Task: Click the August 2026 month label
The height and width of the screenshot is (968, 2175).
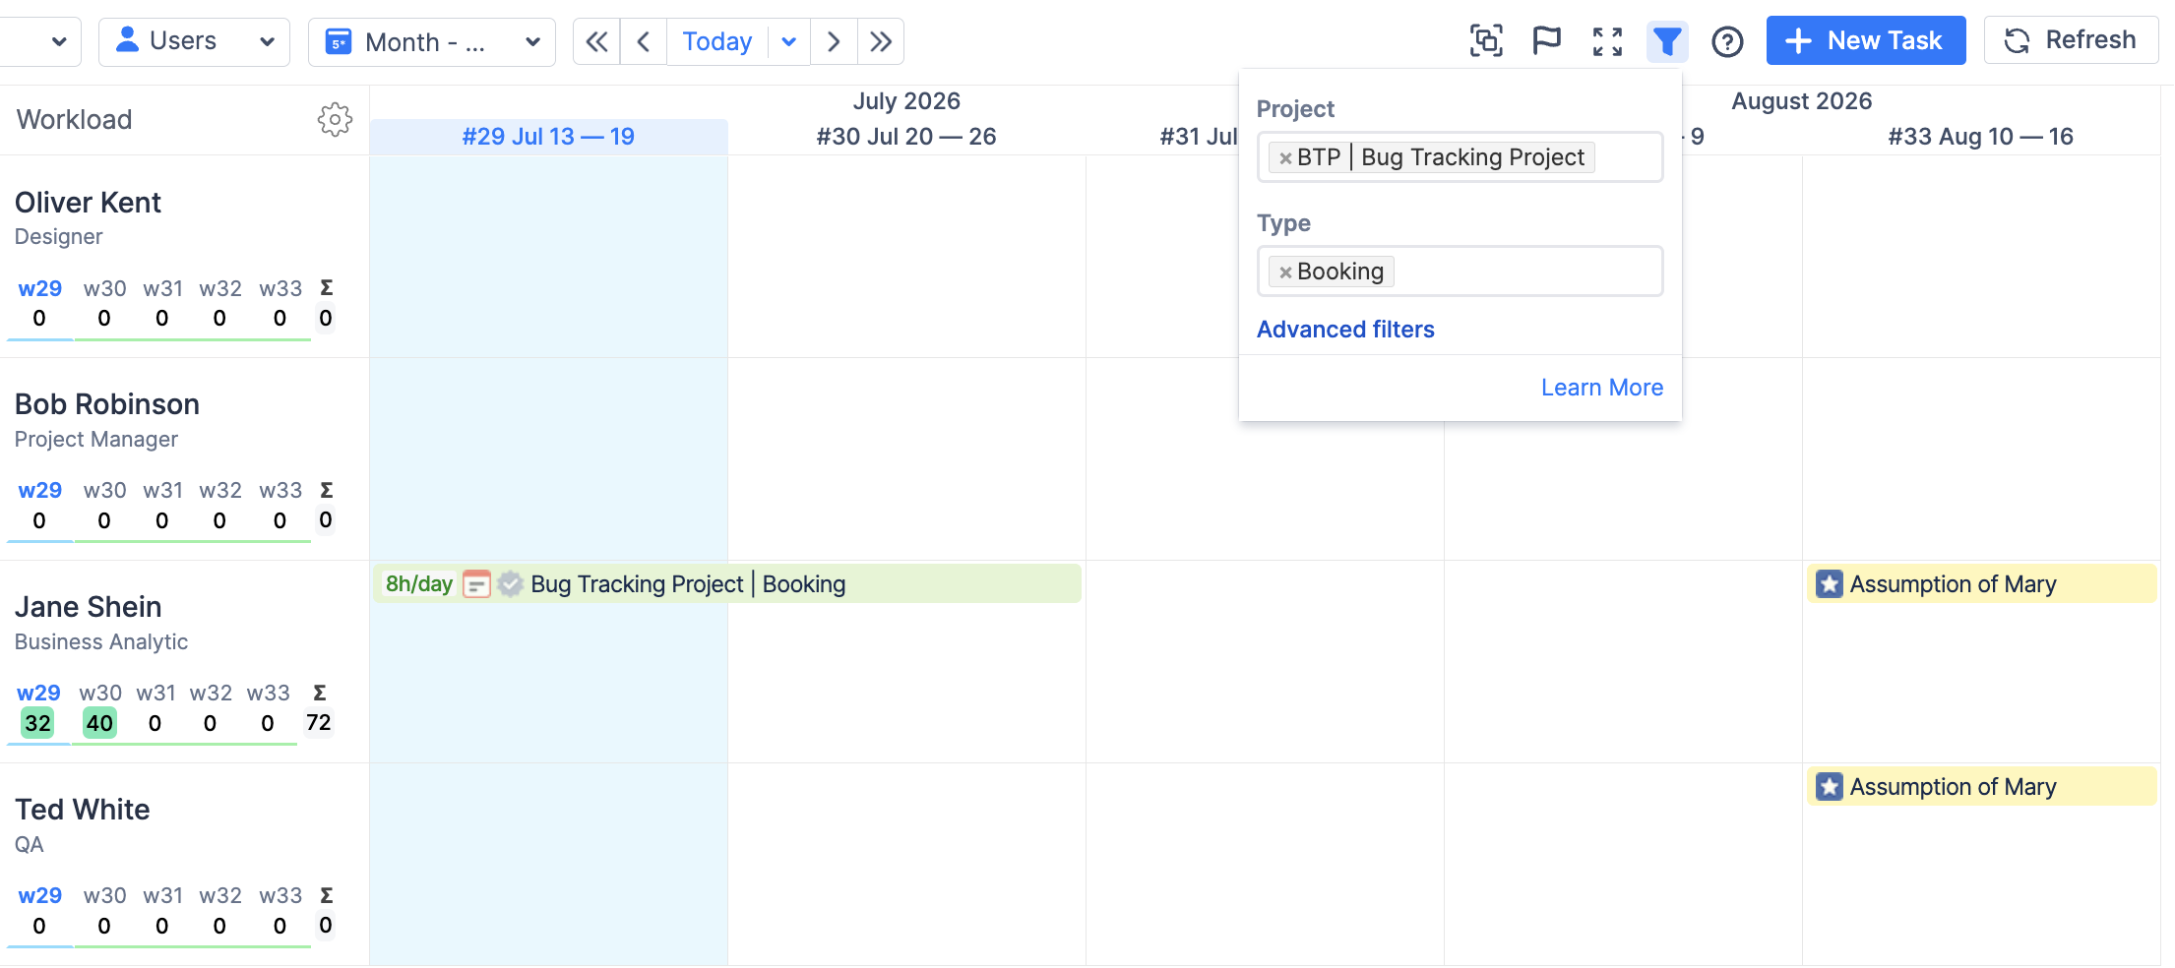Action: coord(1801,101)
